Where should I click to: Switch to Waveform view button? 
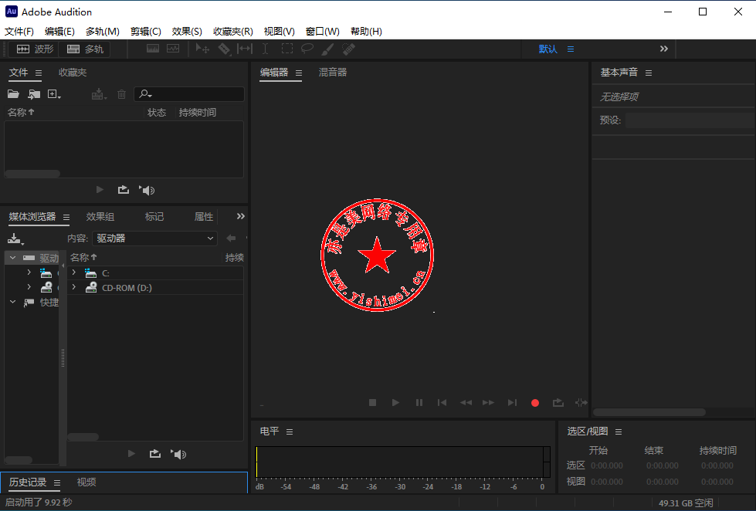click(x=34, y=49)
